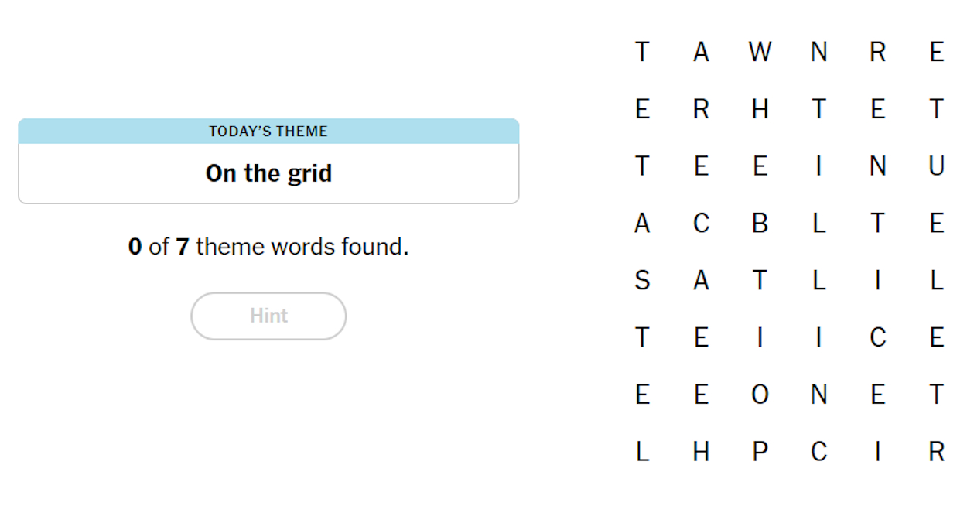Click the letter B in the fourth row

760,223
